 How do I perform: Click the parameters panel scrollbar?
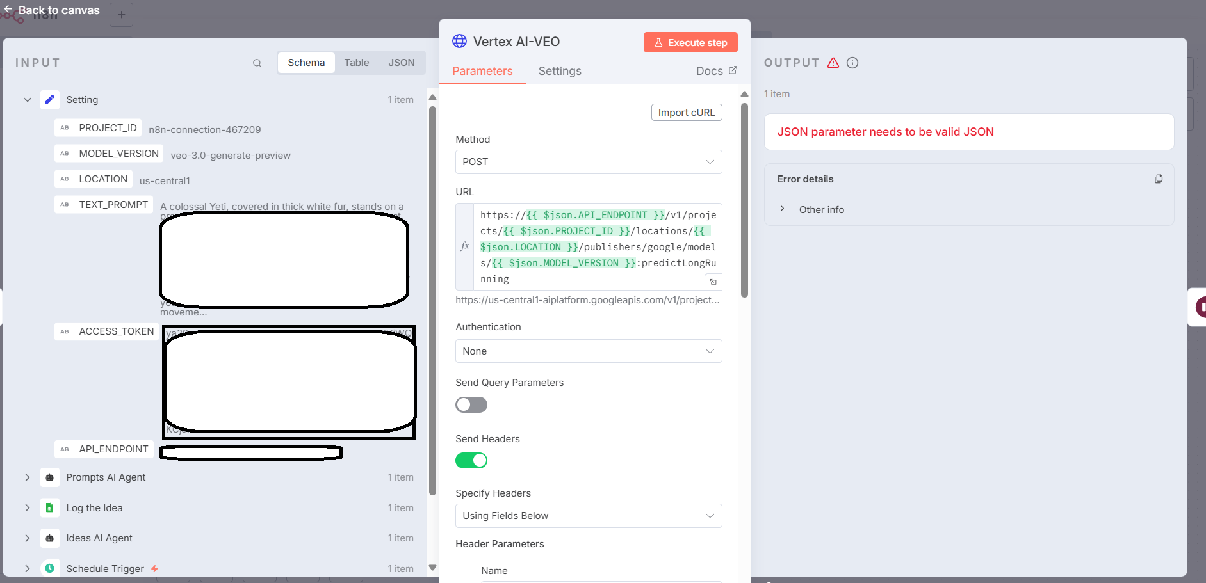[744, 200]
